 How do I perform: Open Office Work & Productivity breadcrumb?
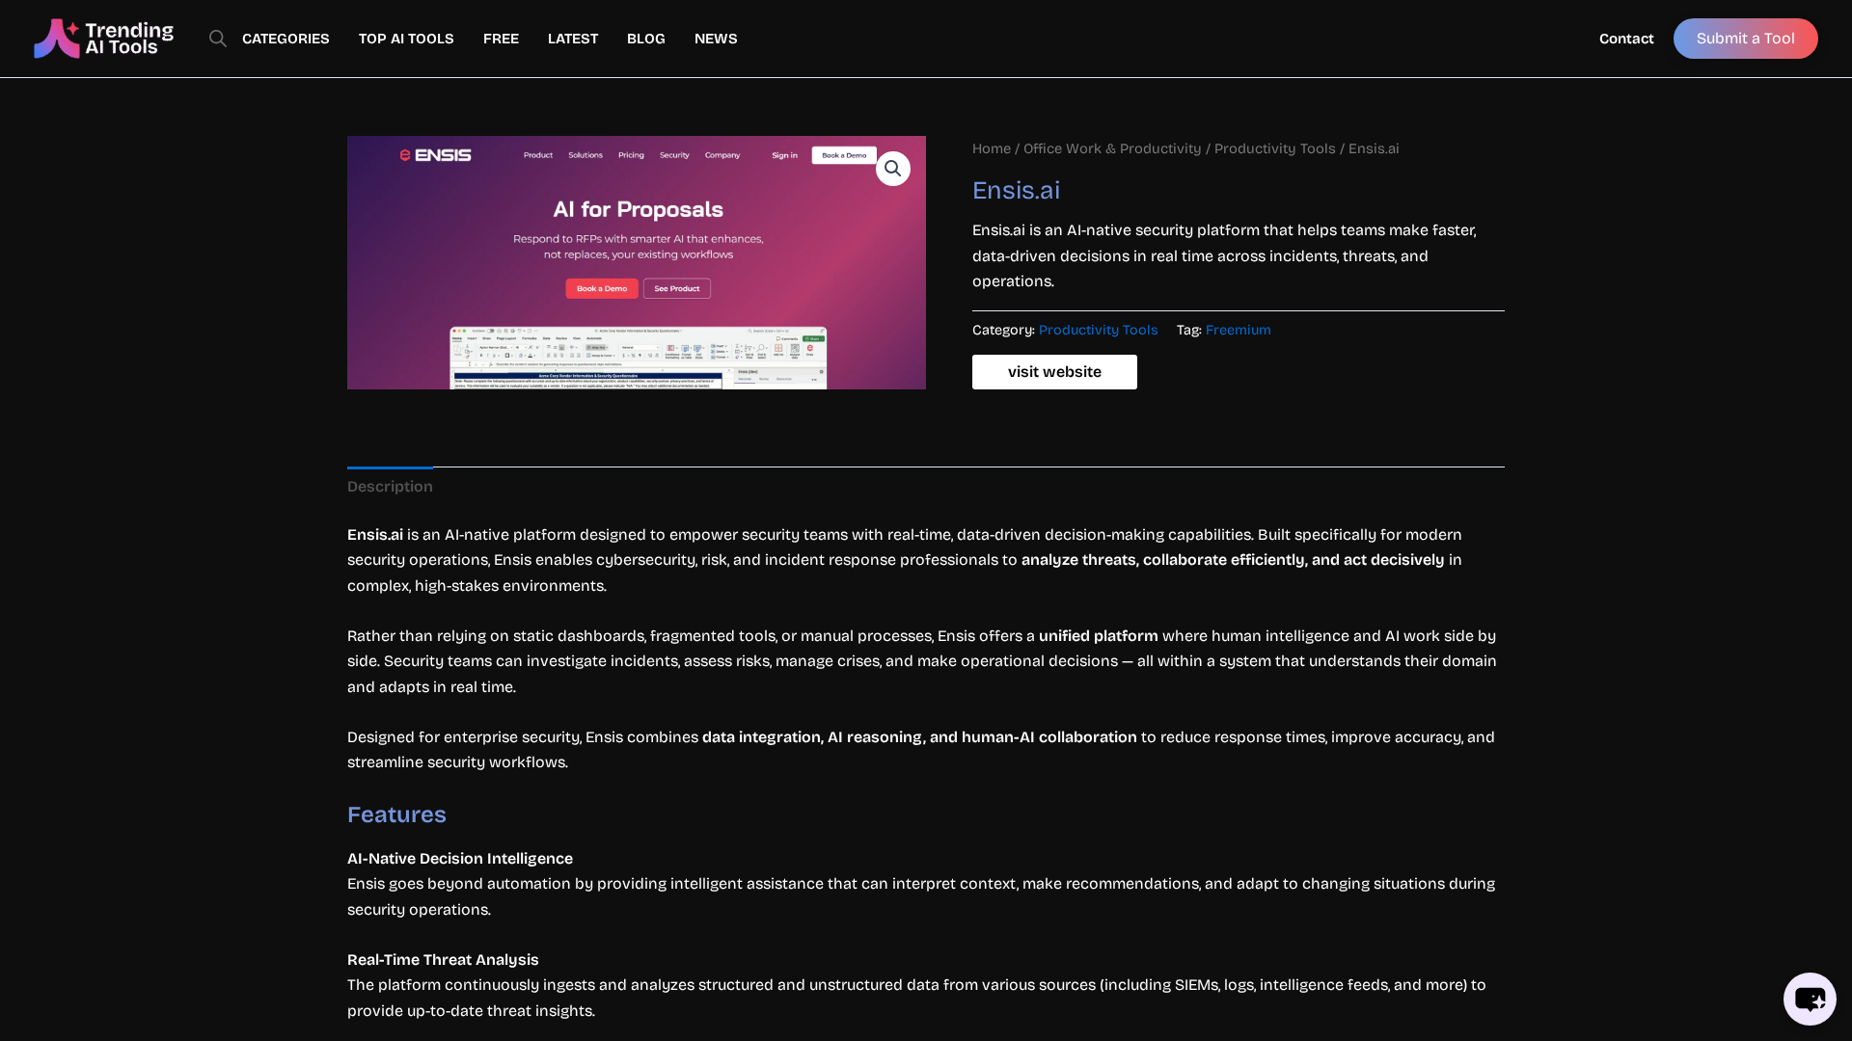[1111, 148]
